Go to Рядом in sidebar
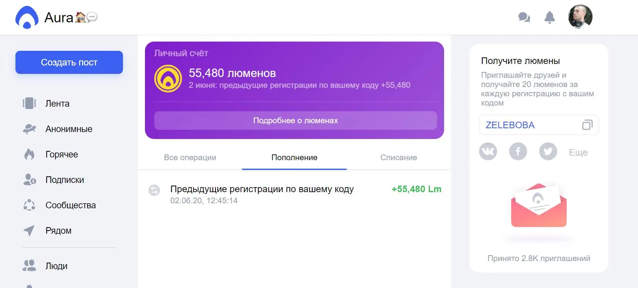This screenshot has height=288, width=638. 59,231
